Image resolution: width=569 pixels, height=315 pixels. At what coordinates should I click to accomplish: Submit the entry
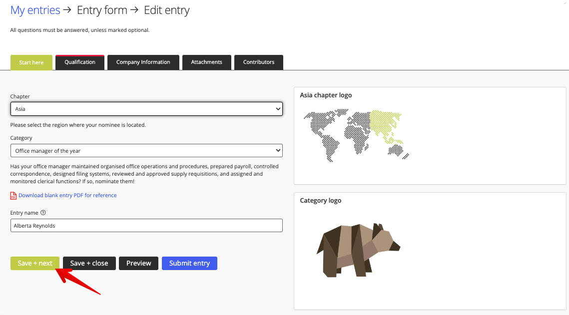click(189, 263)
